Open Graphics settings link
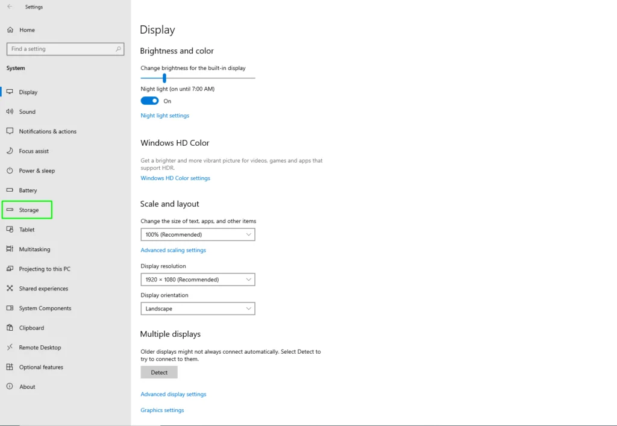 (162, 410)
